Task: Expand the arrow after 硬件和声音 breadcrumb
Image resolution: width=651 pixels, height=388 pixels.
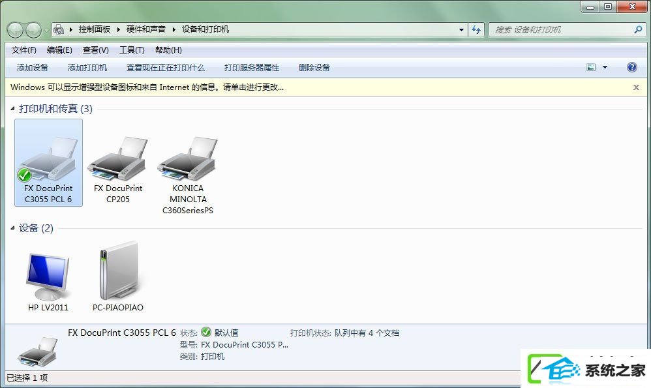Action: click(174, 29)
